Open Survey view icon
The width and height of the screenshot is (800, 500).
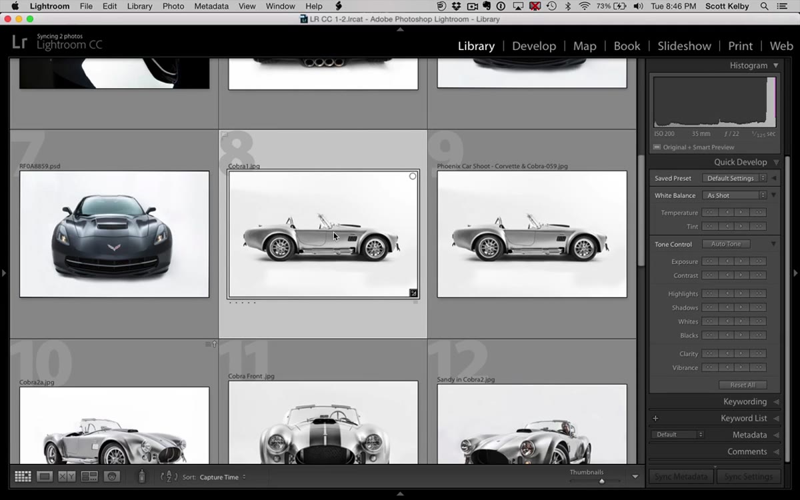(x=89, y=477)
